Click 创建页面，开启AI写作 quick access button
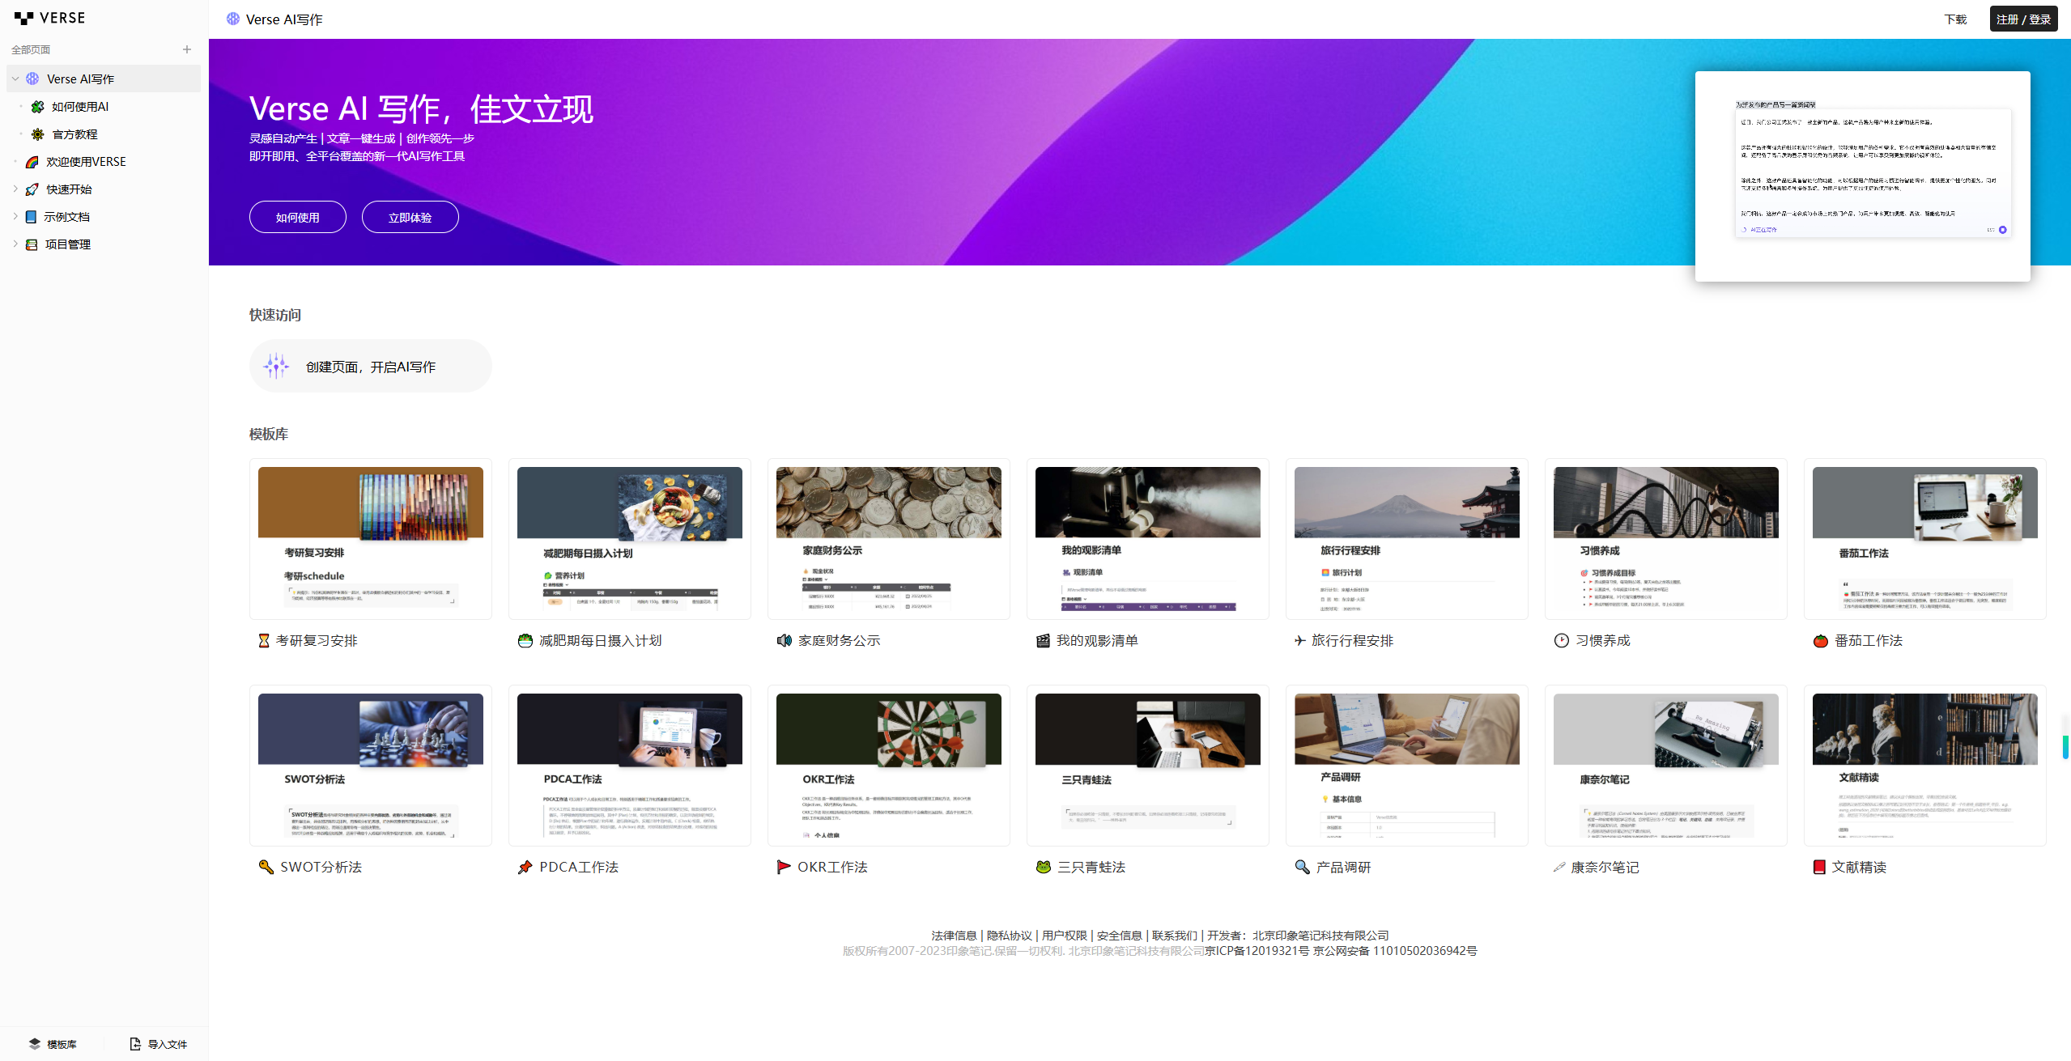This screenshot has width=2071, height=1061. [x=371, y=366]
